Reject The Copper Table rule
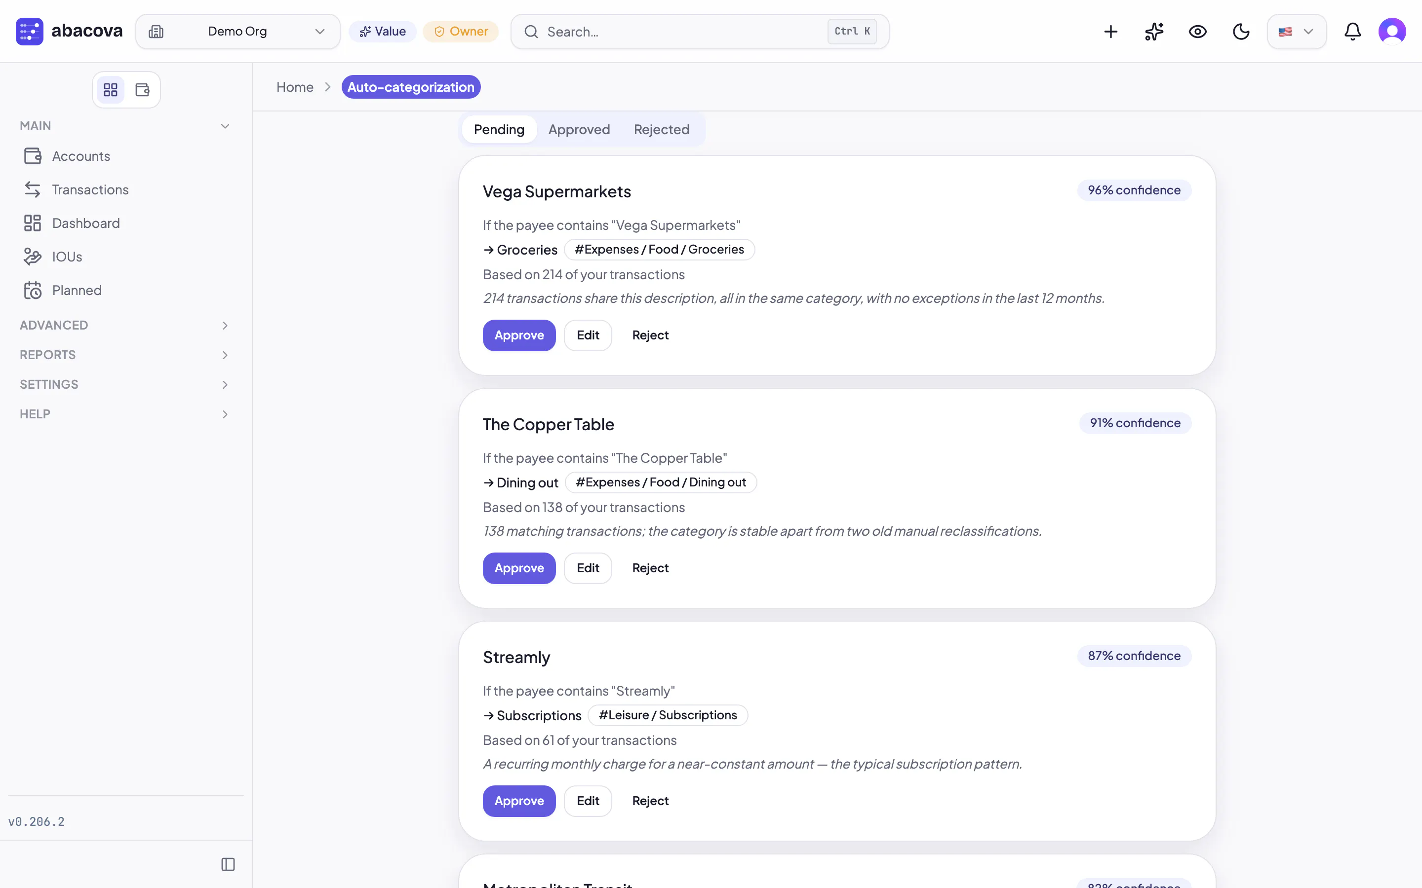 [650, 568]
